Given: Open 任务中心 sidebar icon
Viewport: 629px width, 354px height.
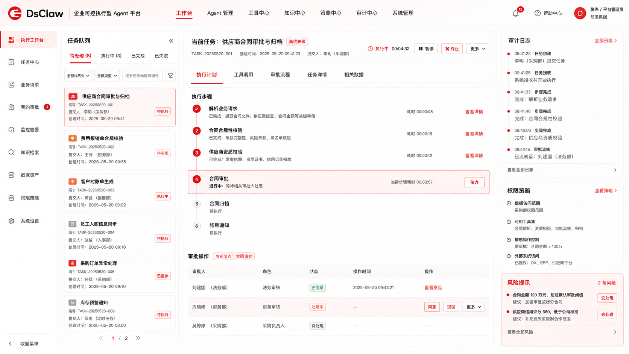Looking at the screenshot, I should coord(11,62).
